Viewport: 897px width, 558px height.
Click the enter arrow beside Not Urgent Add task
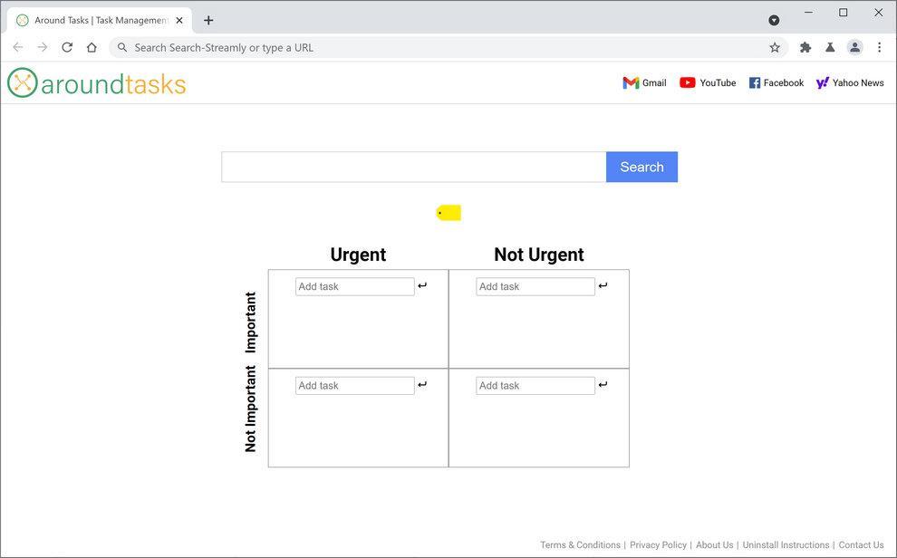(x=603, y=284)
